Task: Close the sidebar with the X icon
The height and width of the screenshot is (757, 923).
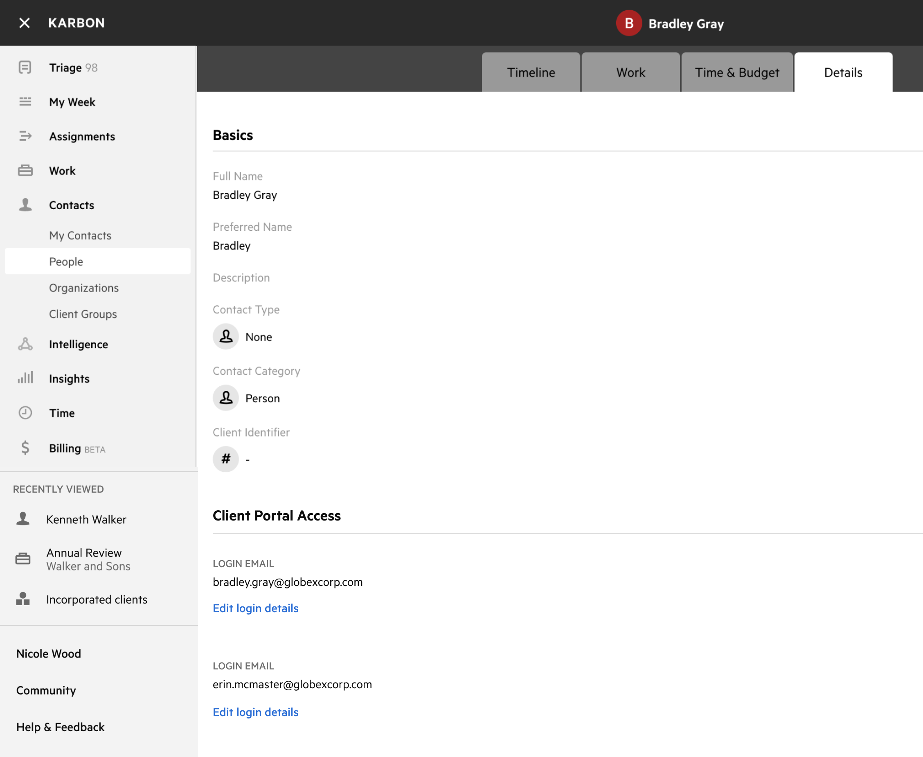Action: pos(25,23)
